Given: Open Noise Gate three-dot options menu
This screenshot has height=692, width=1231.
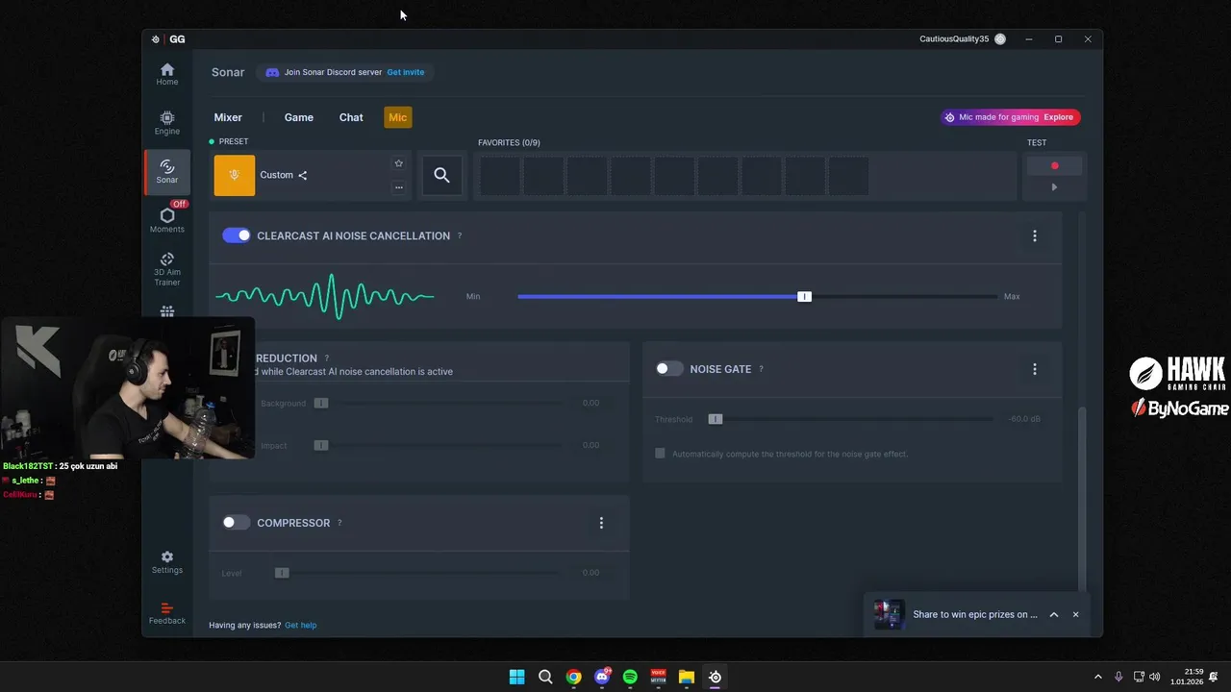Looking at the screenshot, I should tap(1035, 369).
